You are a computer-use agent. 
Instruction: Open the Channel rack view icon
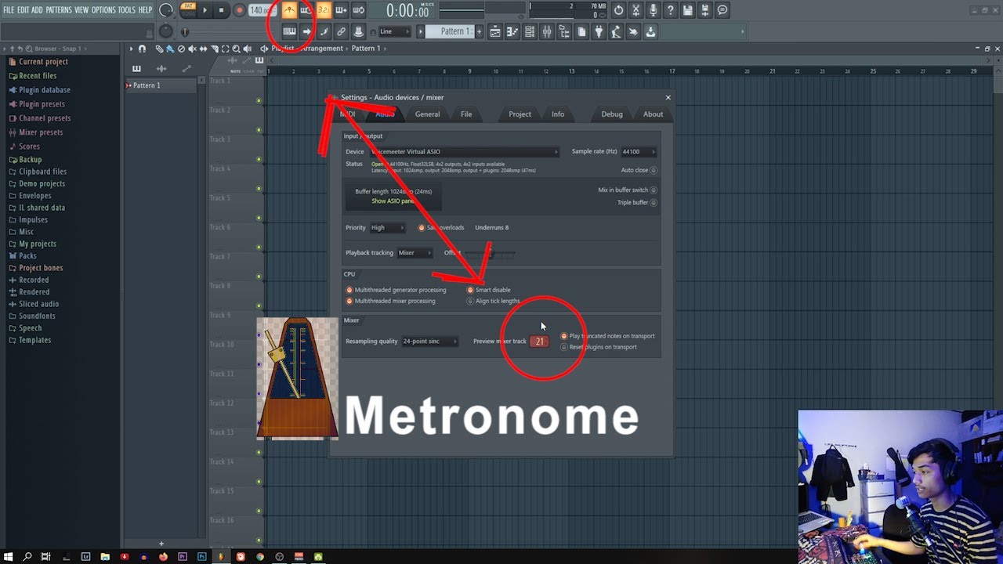[530, 31]
